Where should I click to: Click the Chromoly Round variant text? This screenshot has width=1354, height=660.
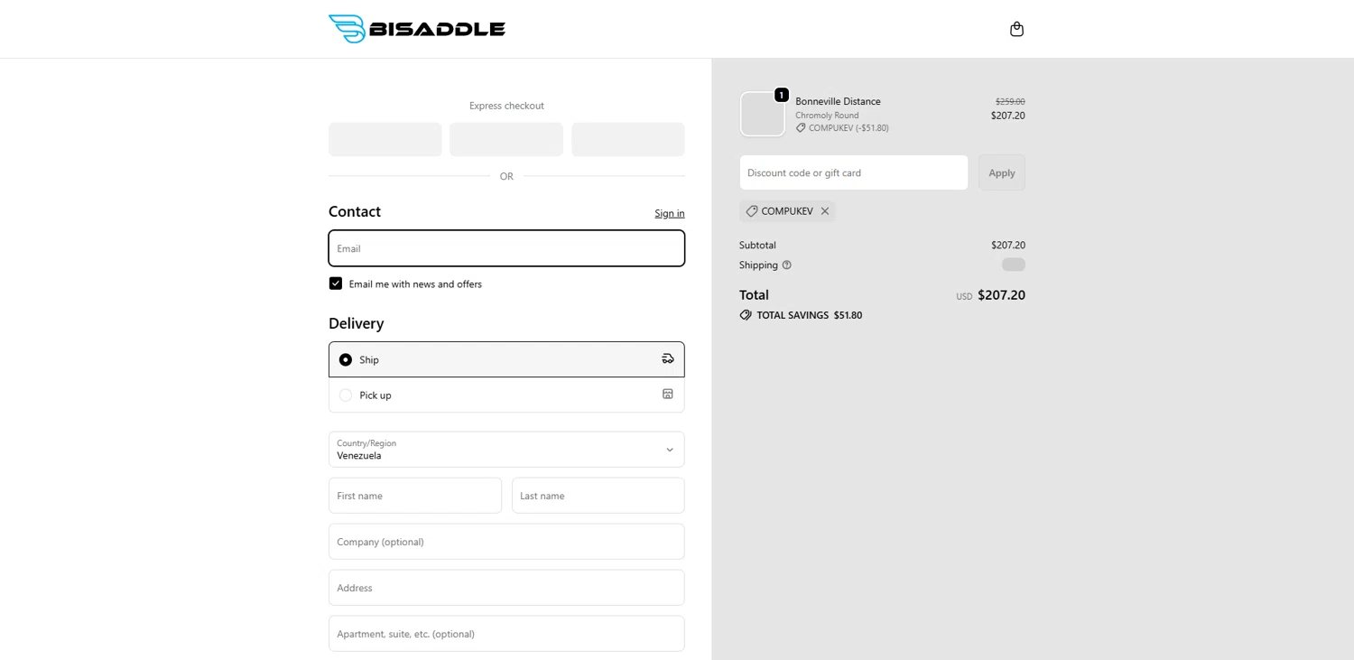click(x=827, y=116)
